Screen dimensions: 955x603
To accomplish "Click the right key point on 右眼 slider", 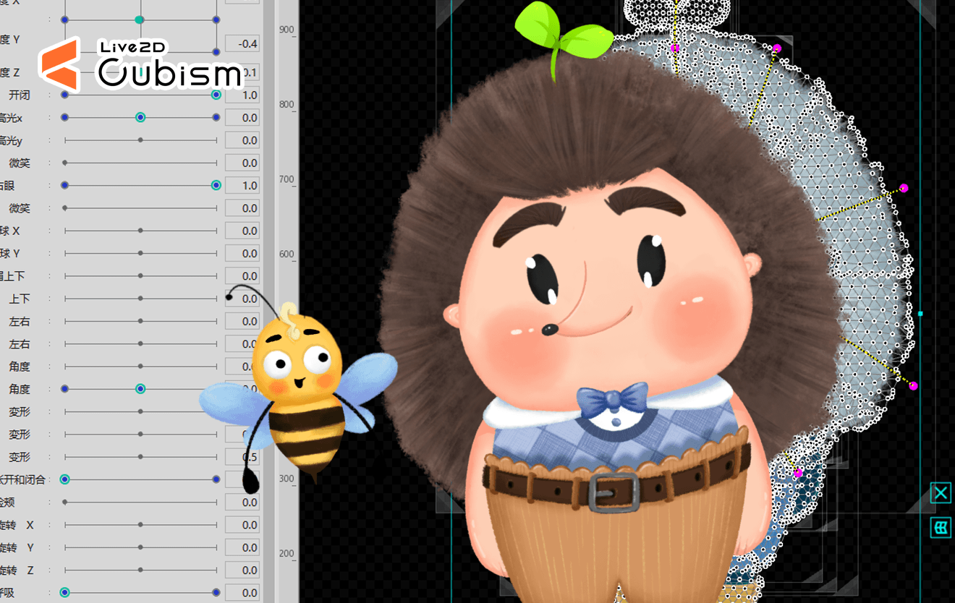I will point(216,186).
